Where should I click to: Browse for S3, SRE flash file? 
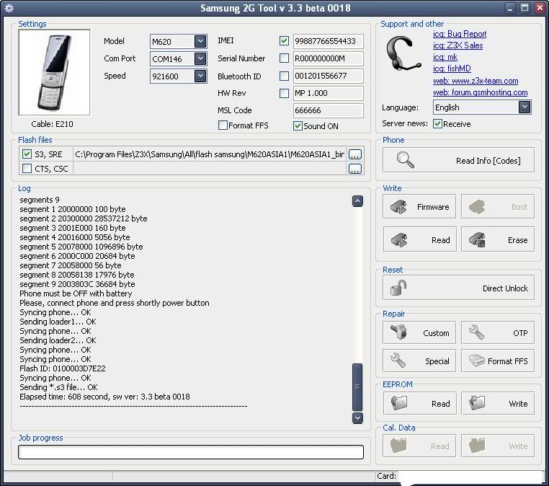(x=355, y=154)
